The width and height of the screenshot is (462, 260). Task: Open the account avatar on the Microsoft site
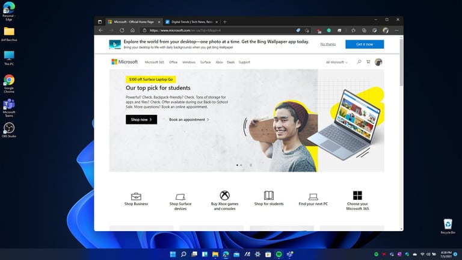378,62
